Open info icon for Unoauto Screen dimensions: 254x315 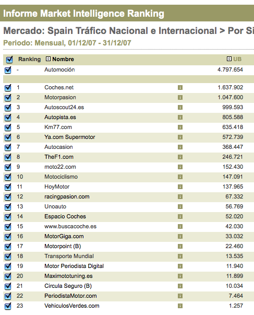[180, 207]
